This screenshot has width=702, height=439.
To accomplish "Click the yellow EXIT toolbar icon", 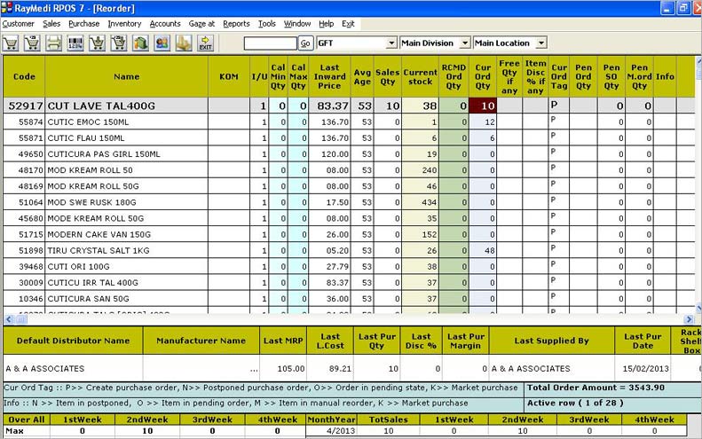I will click(205, 43).
